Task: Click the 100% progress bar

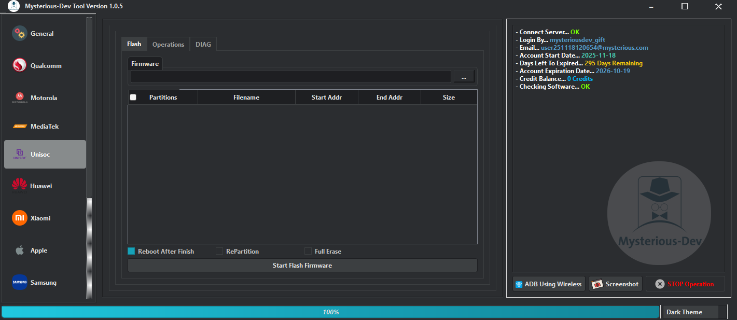Action: (x=329, y=312)
